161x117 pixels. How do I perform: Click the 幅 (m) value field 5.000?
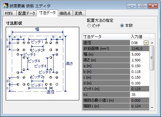(140, 54)
